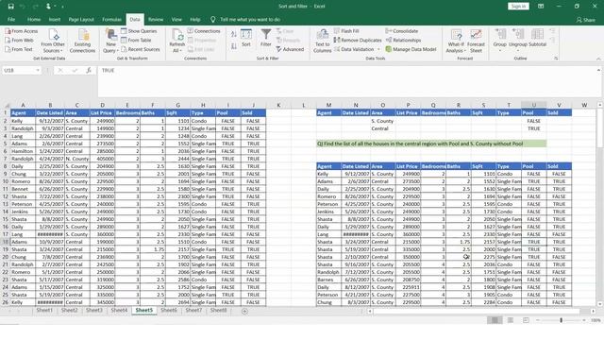Image resolution: width=604 pixels, height=340 pixels.
Task: Sort Z to A descending
Action: coord(234,46)
